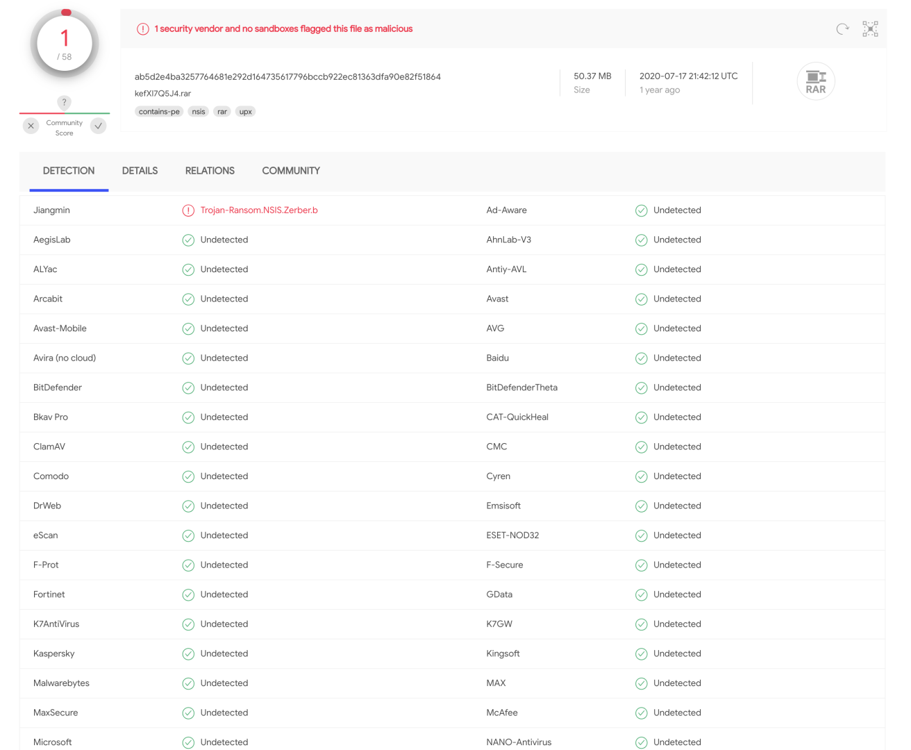The height and width of the screenshot is (750, 911).
Task: Click the 1 / 58 detection score circle
Action: click(65, 44)
